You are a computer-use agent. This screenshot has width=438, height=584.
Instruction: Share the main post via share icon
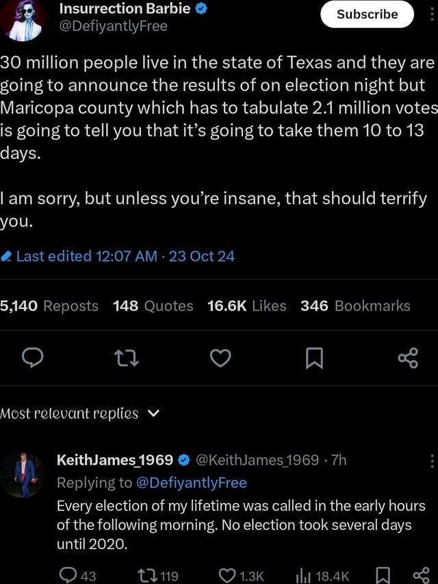[407, 357]
